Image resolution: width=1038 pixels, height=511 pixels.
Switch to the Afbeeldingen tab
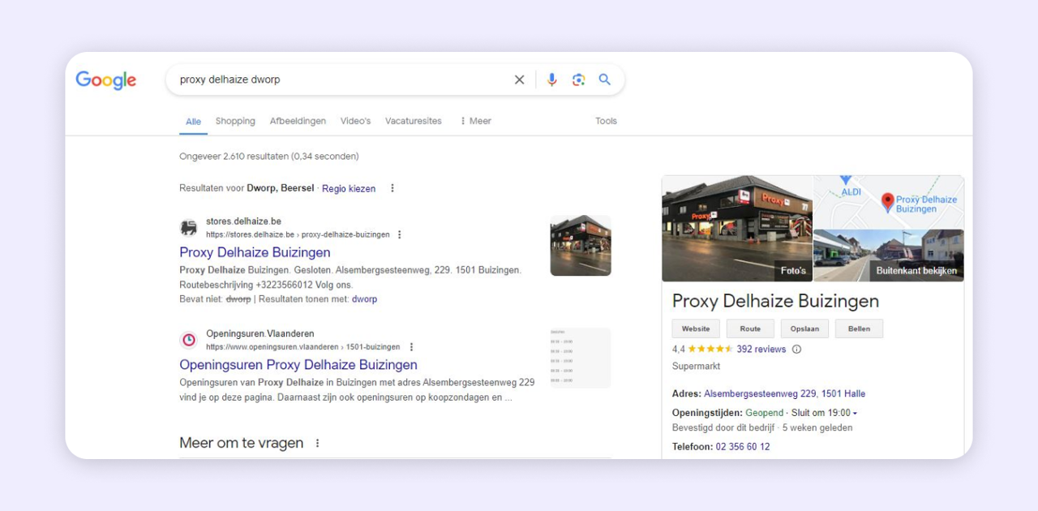click(x=298, y=121)
